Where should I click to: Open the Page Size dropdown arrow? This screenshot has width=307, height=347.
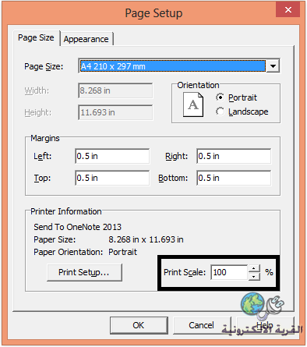click(x=273, y=66)
